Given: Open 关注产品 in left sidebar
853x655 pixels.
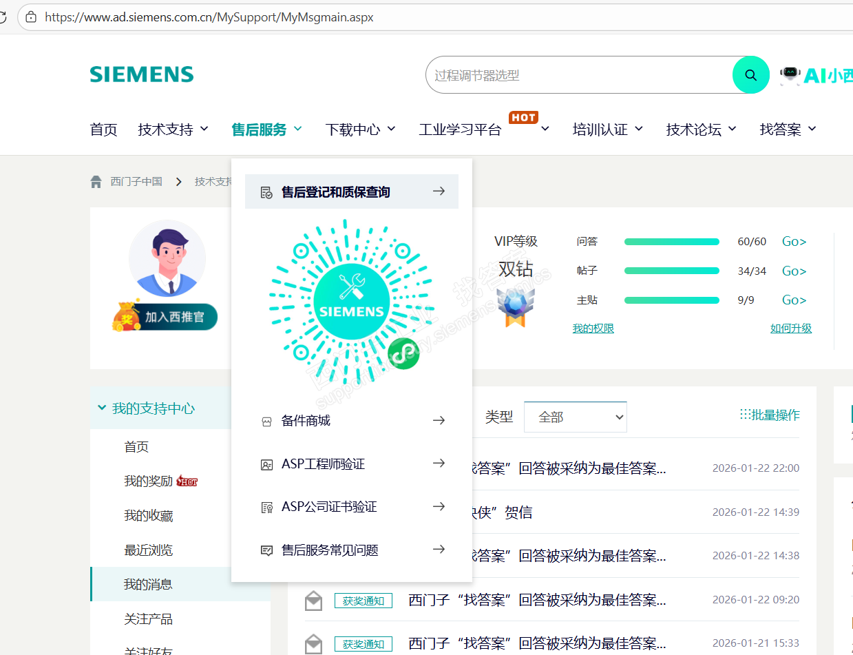Looking at the screenshot, I should click(x=148, y=619).
